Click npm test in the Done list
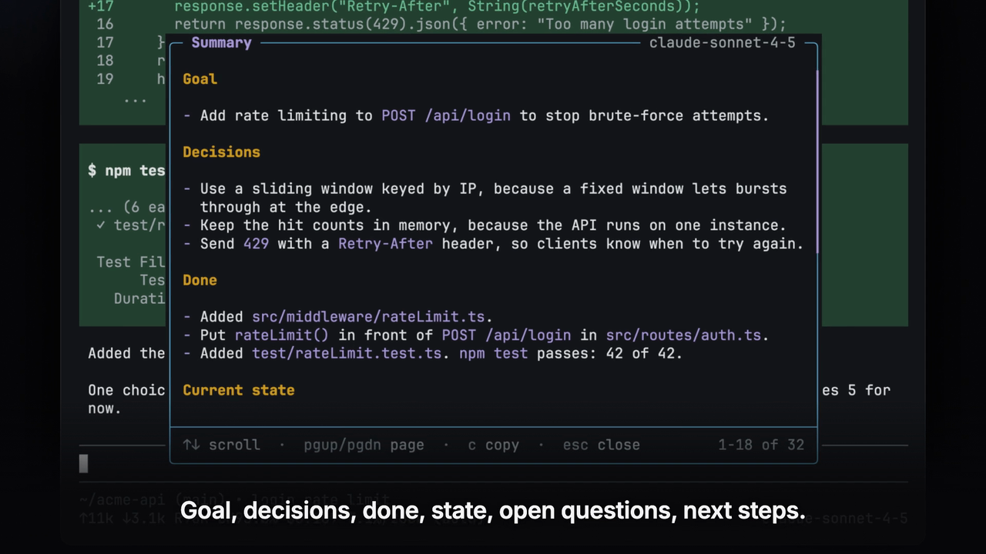This screenshot has width=986, height=554. tap(493, 354)
